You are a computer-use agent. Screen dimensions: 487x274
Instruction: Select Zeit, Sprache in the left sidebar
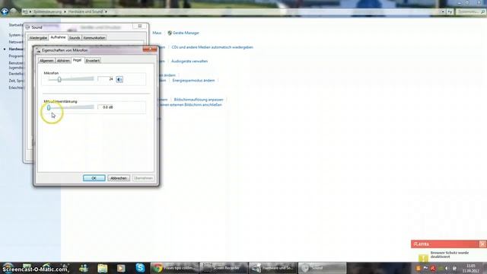[x=16, y=81]
